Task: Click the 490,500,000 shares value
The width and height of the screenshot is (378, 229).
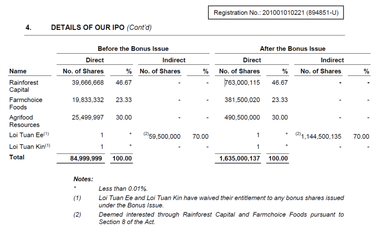Action: pos(242,117)
